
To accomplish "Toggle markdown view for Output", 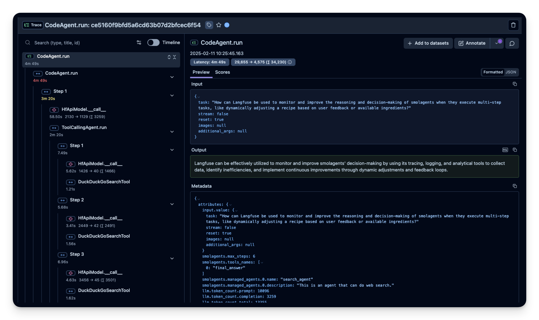I will coord(505,150).
